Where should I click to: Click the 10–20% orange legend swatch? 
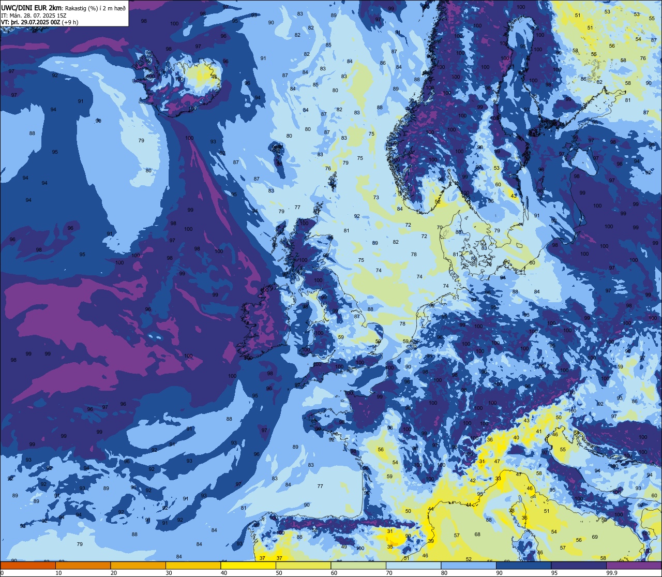(x=83, y=565)
